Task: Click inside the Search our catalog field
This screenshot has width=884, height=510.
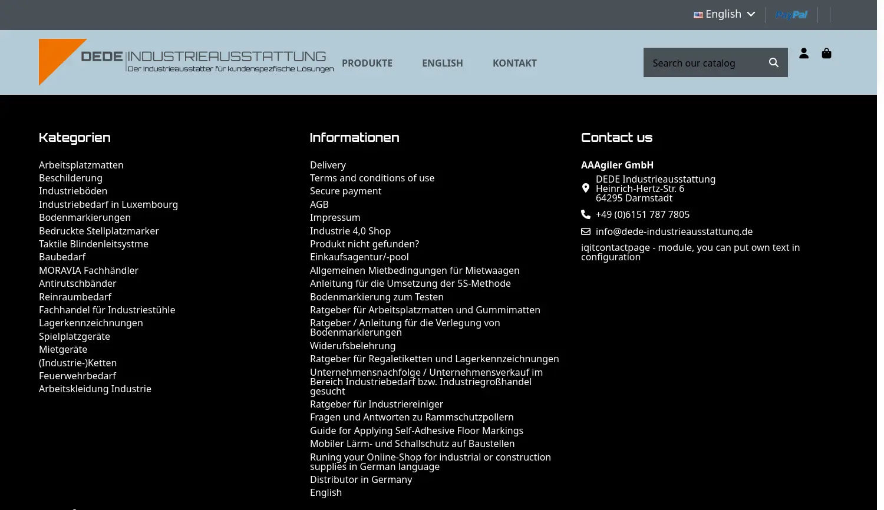Action: point(701,62)
